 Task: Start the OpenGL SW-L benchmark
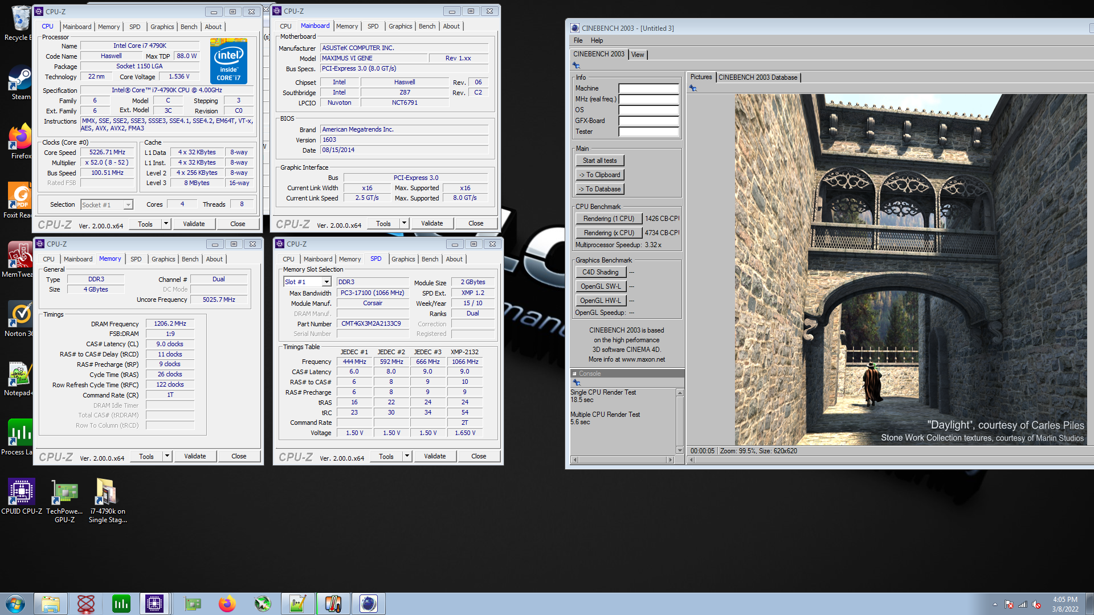click(x=601, y=286)
